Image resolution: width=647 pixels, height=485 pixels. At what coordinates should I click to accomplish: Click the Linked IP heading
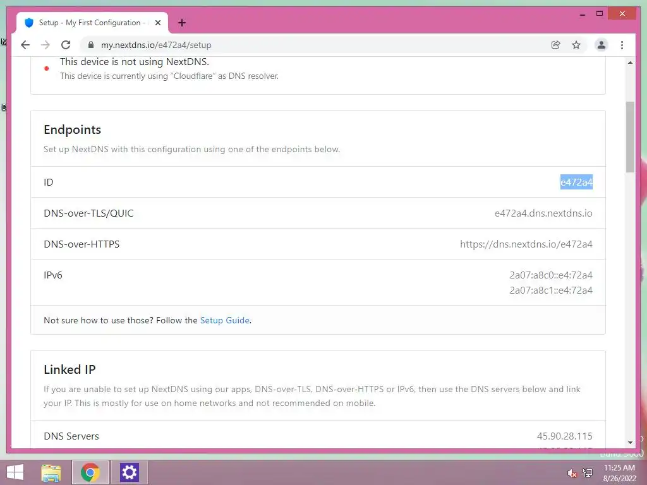(70, 369)
